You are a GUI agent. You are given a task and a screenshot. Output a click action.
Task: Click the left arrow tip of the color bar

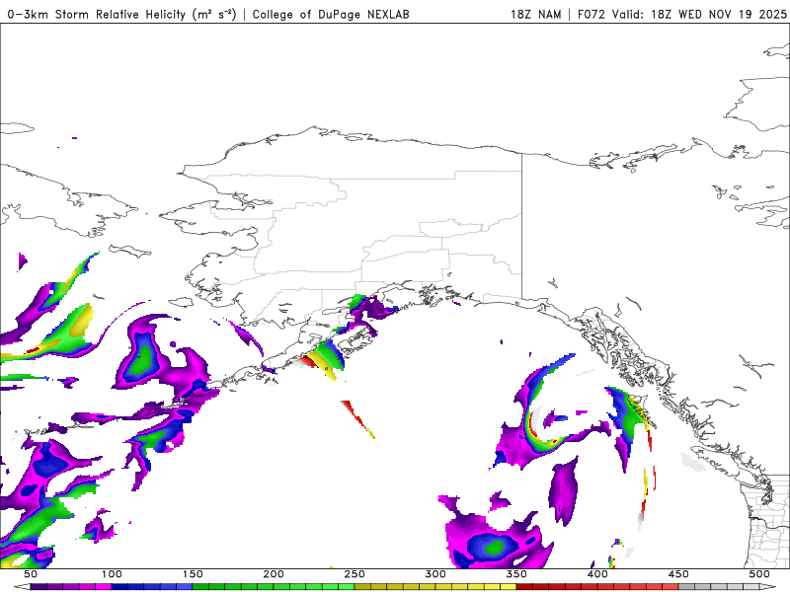[x=21, y=587]
